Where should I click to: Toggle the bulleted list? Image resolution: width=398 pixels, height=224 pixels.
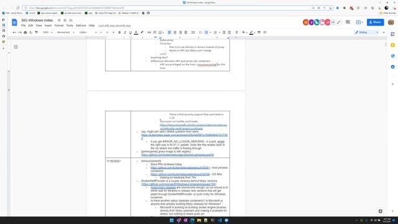[206, 32]
